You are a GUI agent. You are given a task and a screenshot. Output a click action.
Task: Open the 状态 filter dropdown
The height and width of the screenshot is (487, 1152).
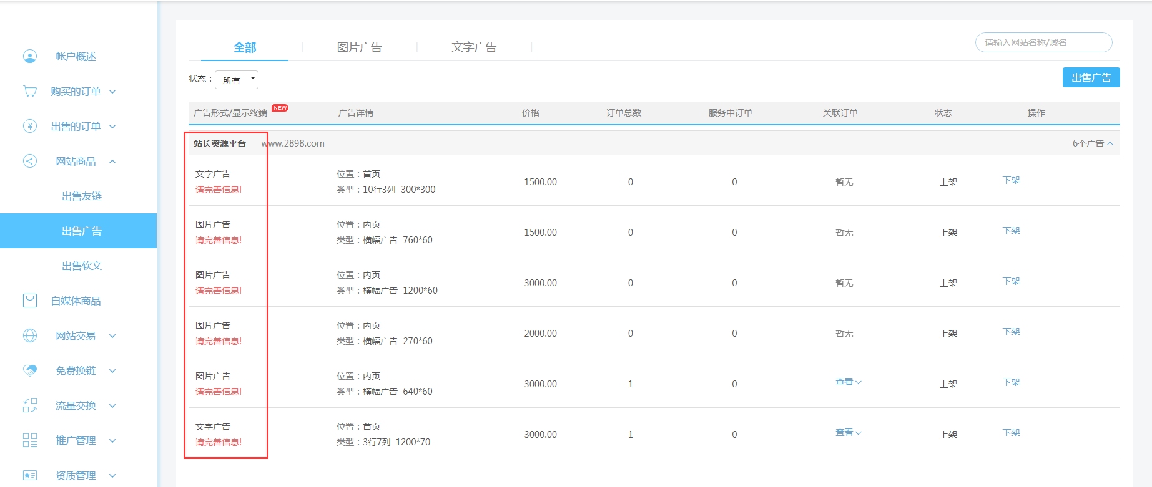237,80
